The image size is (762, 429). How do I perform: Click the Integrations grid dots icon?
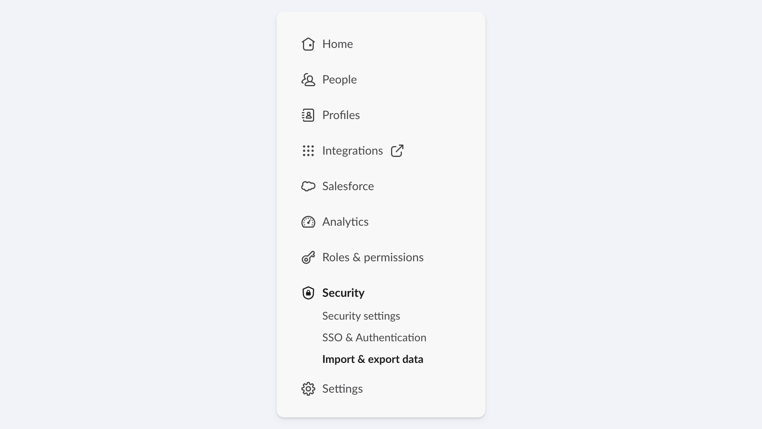click(308, 151)
